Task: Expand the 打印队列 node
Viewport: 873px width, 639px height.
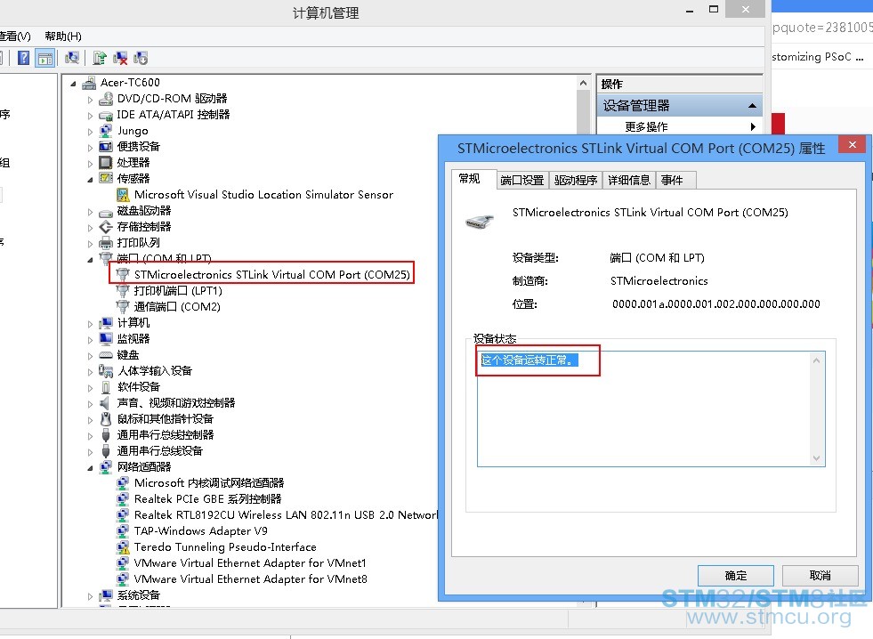Action: tap(90, 244)
